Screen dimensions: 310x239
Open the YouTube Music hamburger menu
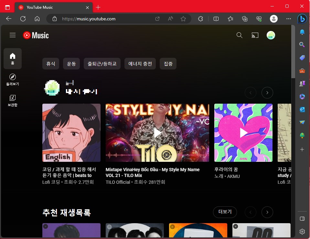tap(13, 35)
